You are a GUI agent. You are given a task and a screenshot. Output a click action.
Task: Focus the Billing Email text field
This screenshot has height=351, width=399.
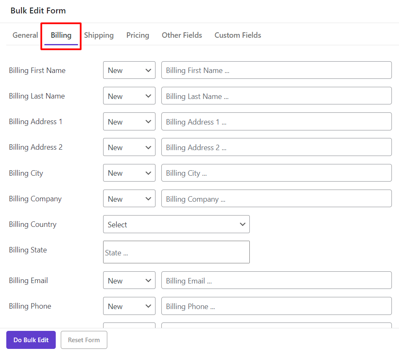[276, 281]
